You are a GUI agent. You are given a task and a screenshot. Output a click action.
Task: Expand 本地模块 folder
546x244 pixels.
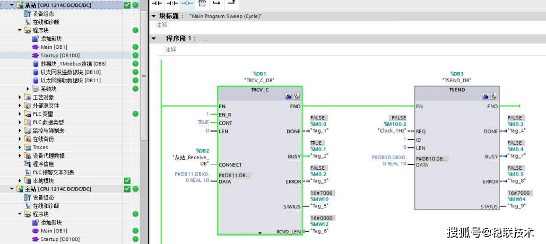coord(20,181)
